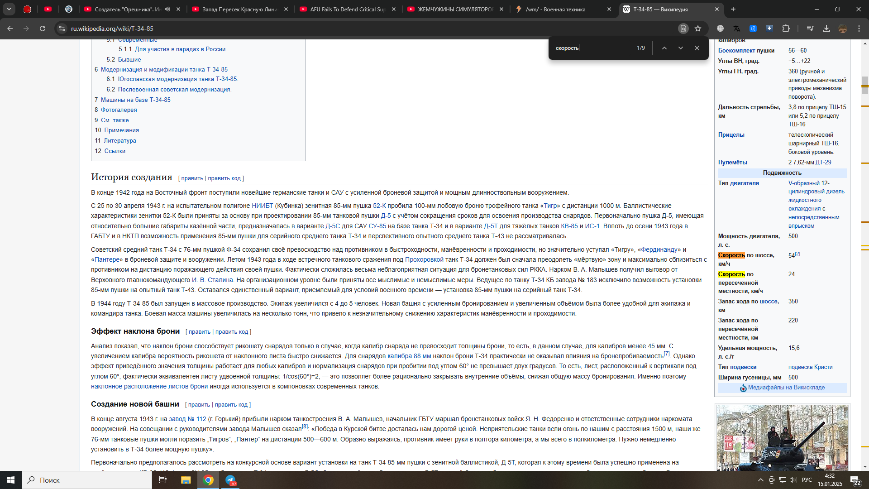Open the Chrome three-dot menu
Image resolution: width=869 pixels, height=489 pixels.
tap(859, 29)
